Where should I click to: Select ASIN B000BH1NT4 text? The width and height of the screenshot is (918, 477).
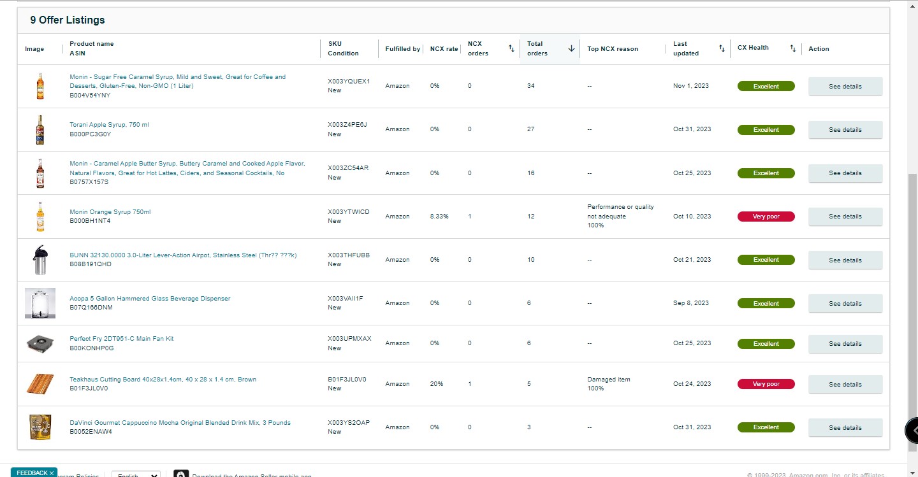(x=90, y=221)
